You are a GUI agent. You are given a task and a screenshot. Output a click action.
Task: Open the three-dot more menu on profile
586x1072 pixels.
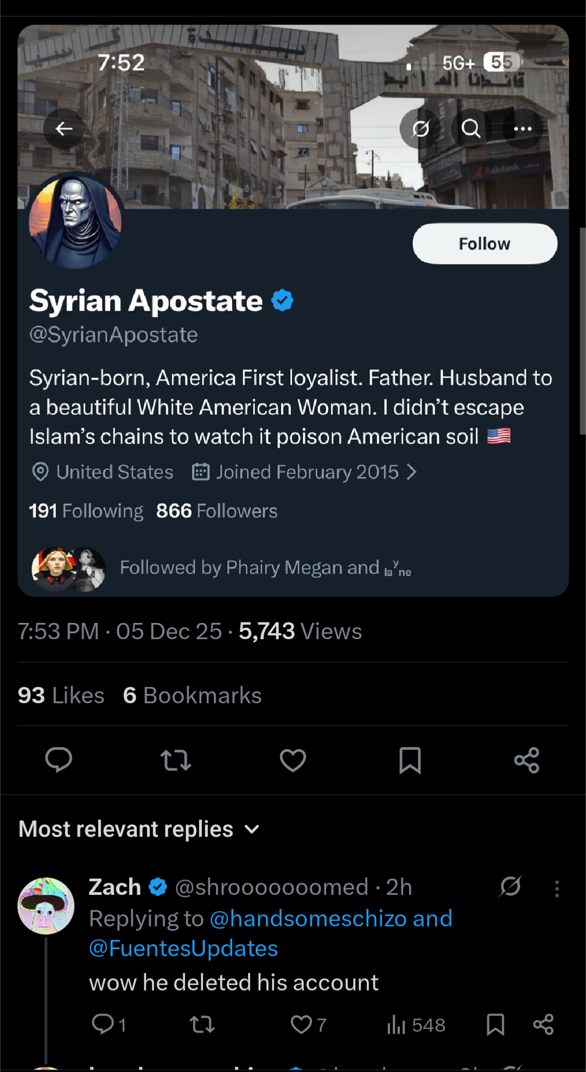[x=523, y=129]
